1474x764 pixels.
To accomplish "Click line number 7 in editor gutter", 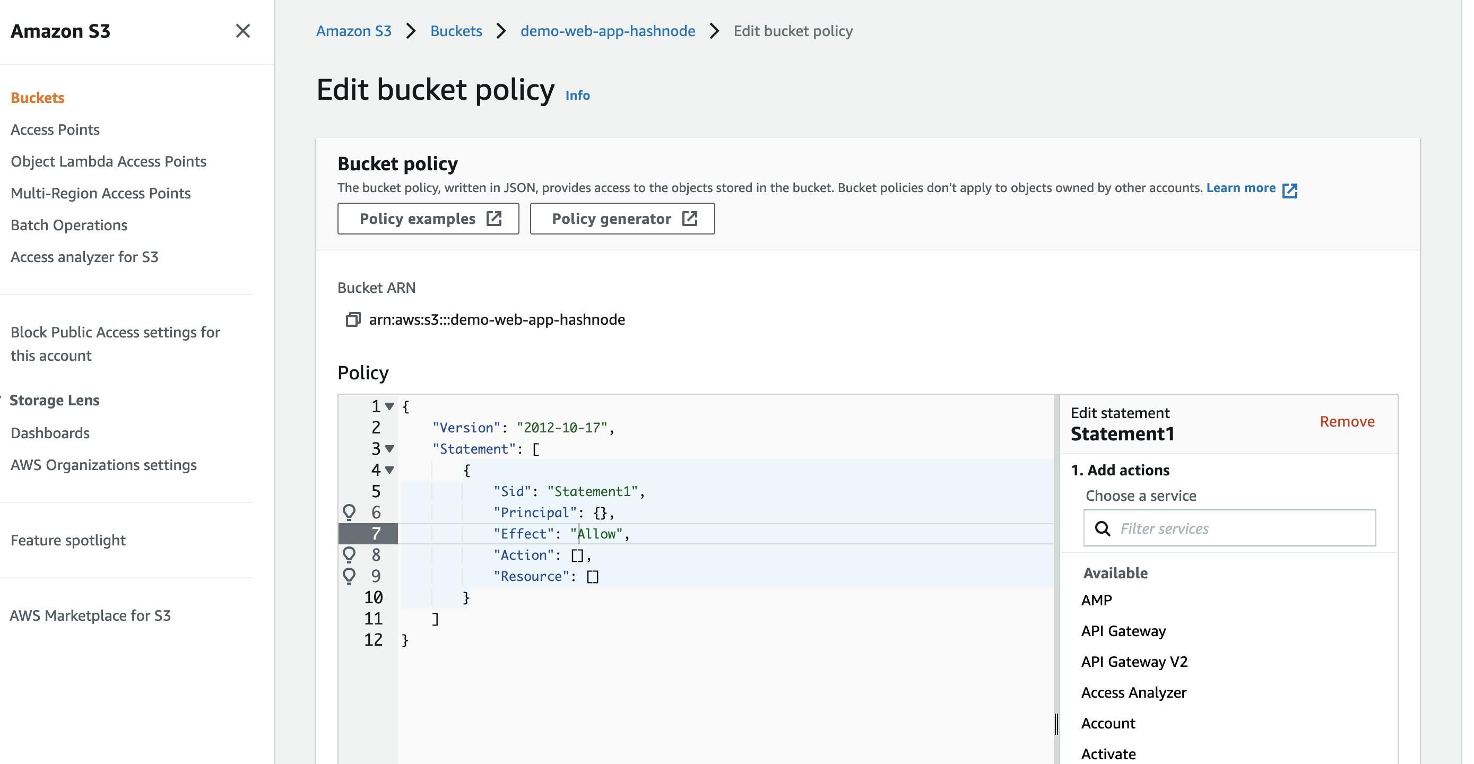I will tap(376, 534).
